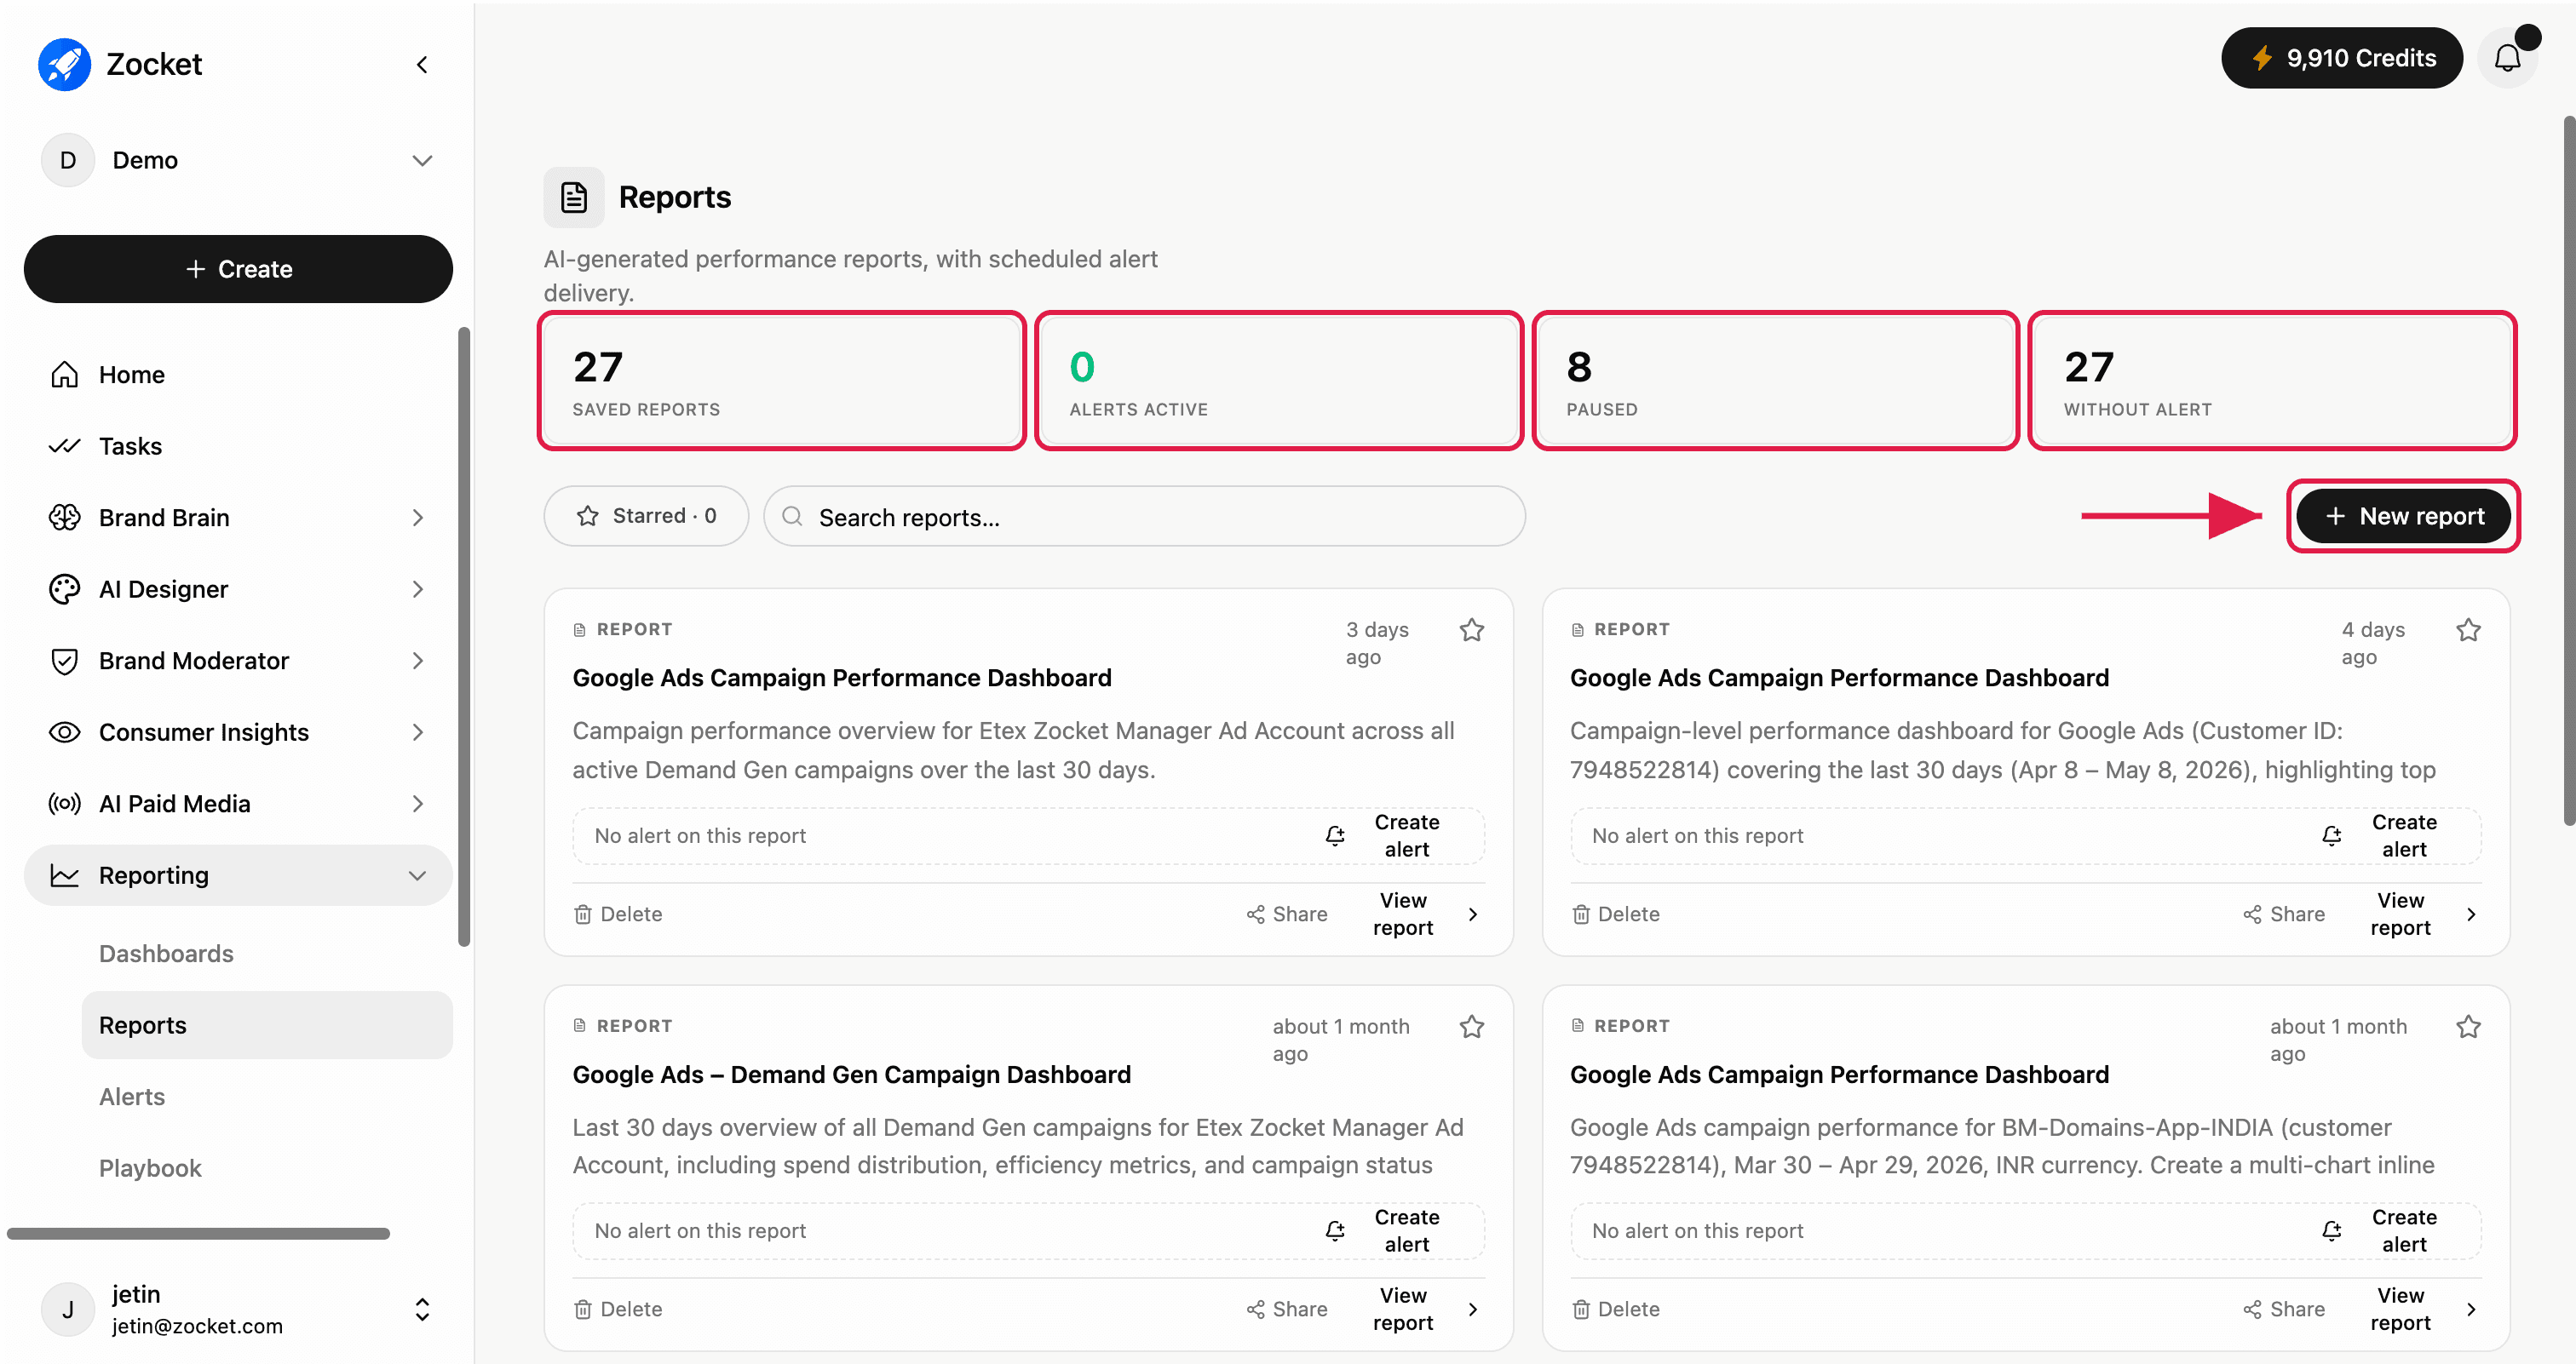The height and width of the screenshot is (1364, 2576).
Task: Click the sidebar vertical scrollbar
Action: pos(464,635)
